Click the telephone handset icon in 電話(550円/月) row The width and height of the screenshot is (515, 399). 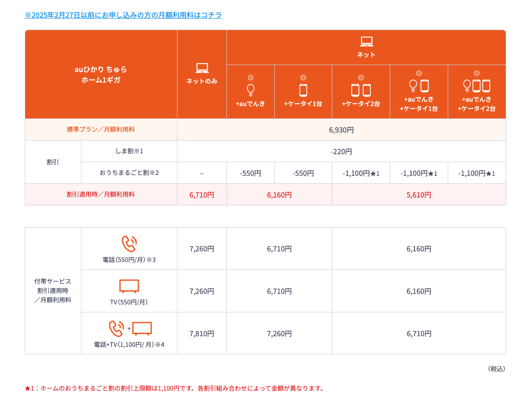pos(129,244)
